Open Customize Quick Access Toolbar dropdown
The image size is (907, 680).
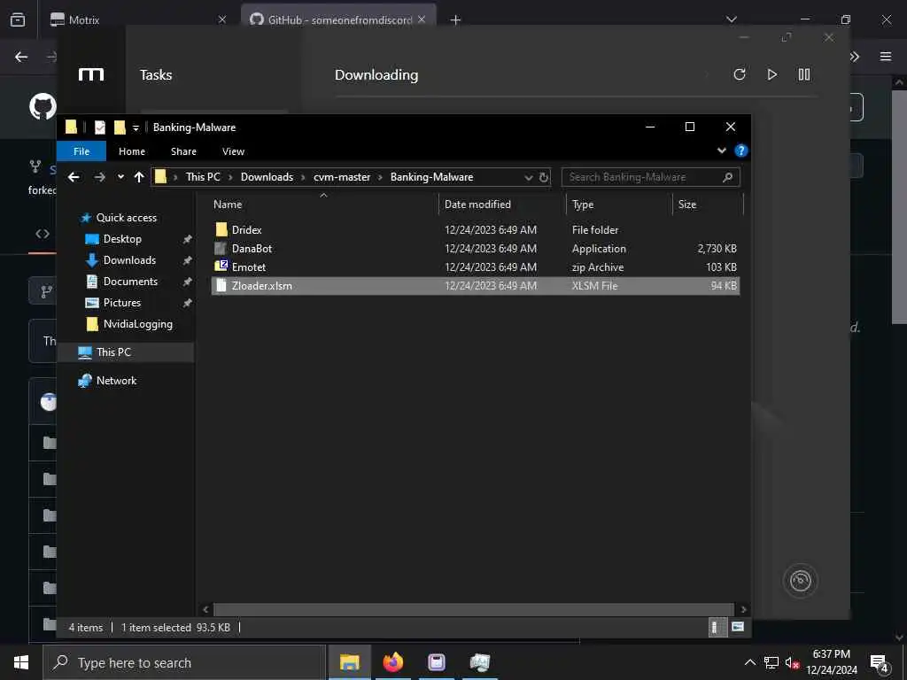point(136,127)
